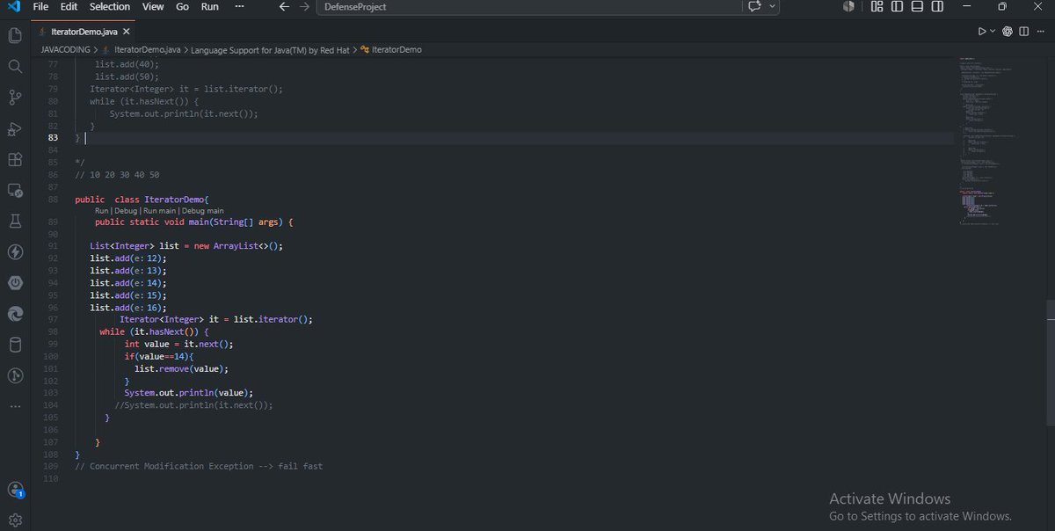Open the Go menu
Screen dimensions: 1055x531
[x=183, y=6]
